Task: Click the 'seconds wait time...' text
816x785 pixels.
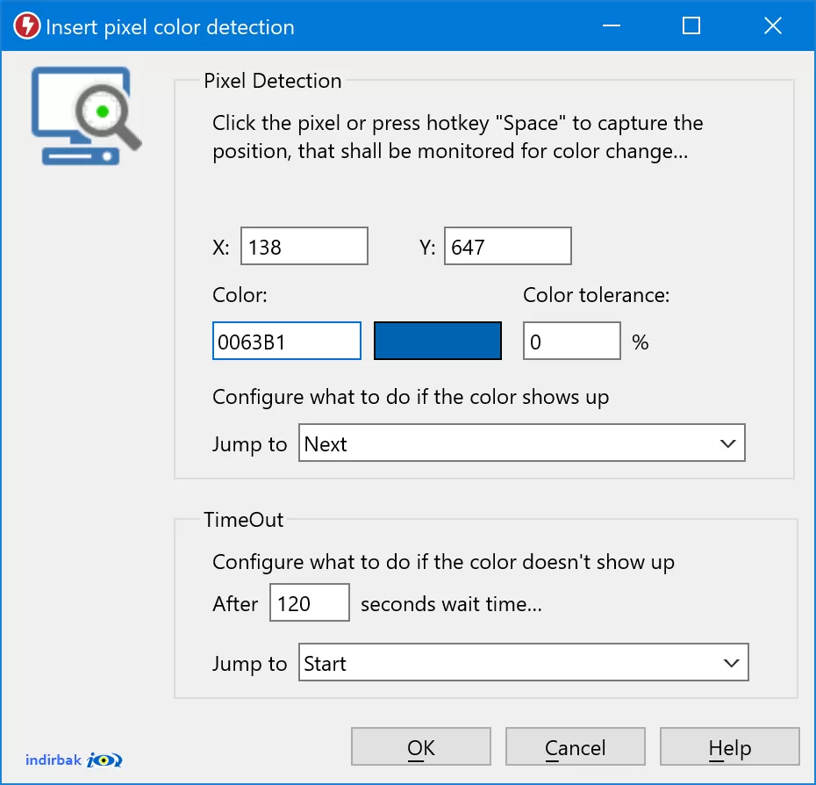Action: pyautogui.click(x=451, y=604)
